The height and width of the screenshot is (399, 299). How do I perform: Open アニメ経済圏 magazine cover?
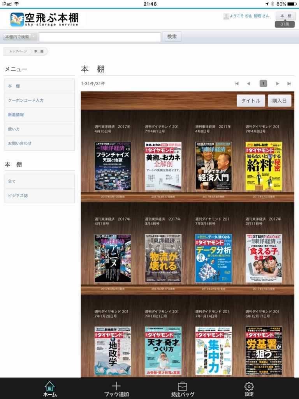coord(113,258)
